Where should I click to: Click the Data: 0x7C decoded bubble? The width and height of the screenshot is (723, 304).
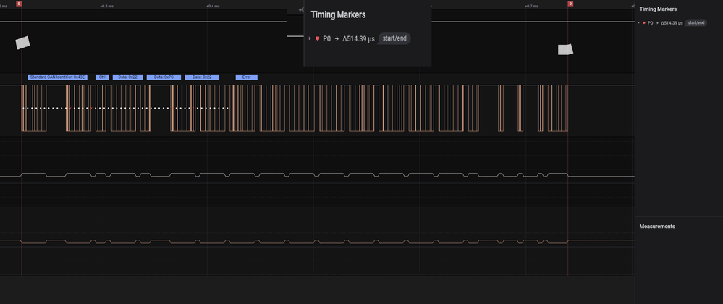pyautogui.click(x=164, y=77)
